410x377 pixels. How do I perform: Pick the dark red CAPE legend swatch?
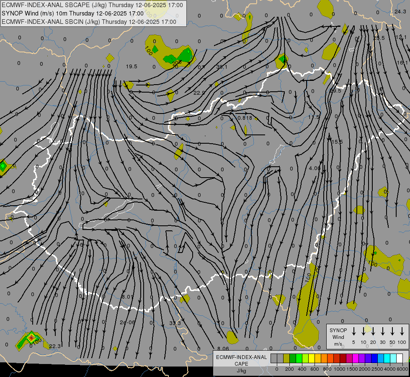pos(343,359)
